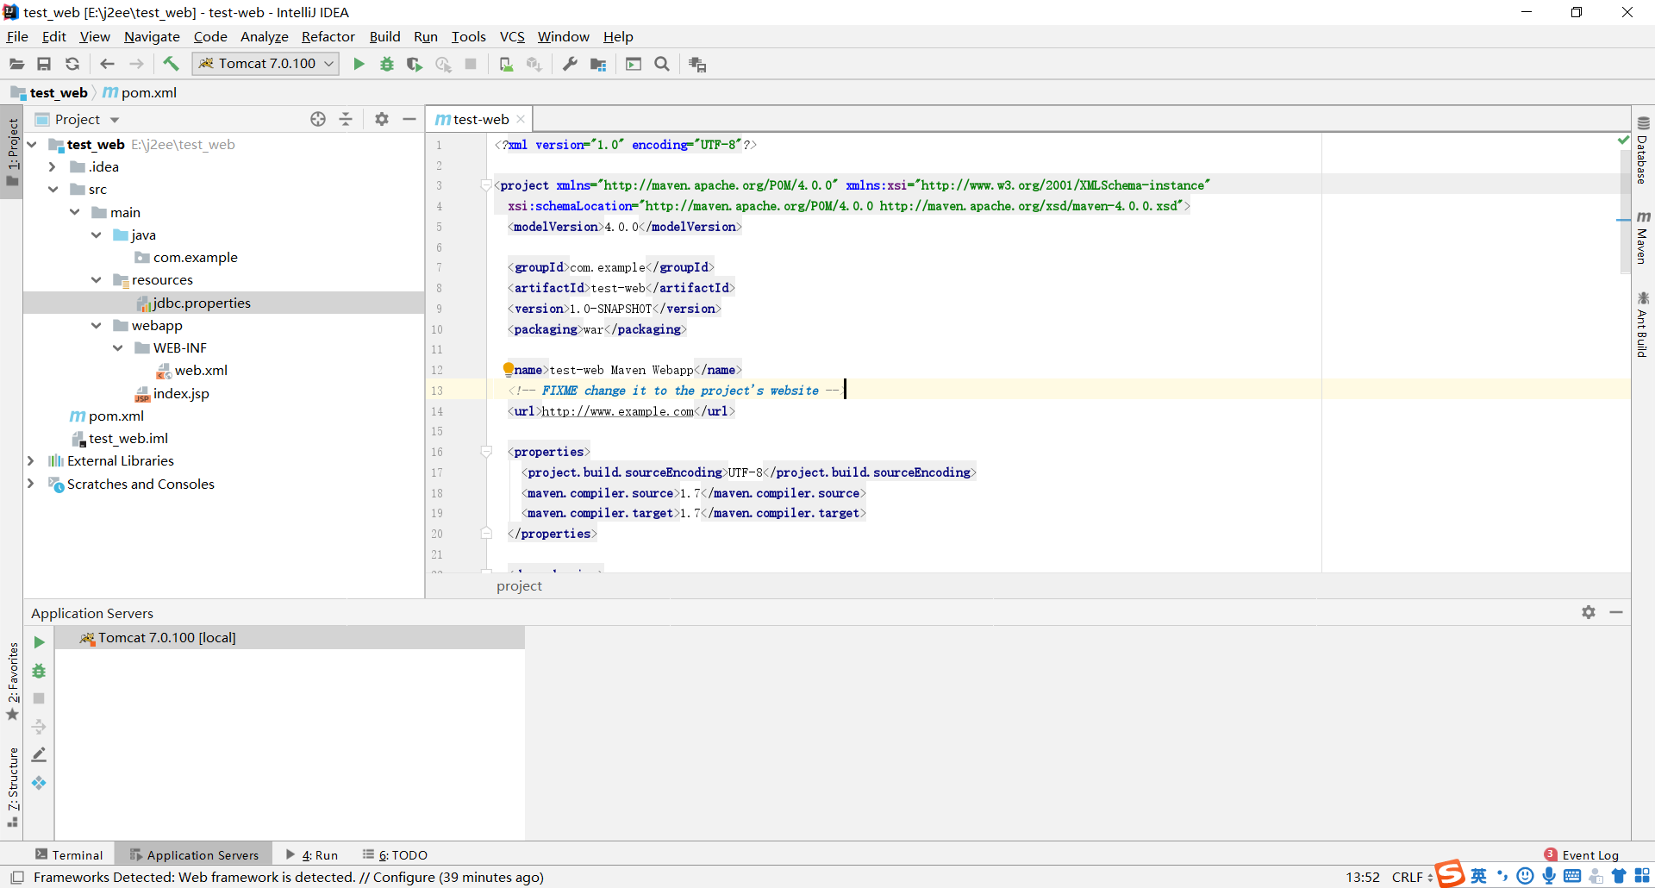Screen dimensions: 1655x888
Task: Expand the External Libraries tree node
Action: tap(31, 461)
